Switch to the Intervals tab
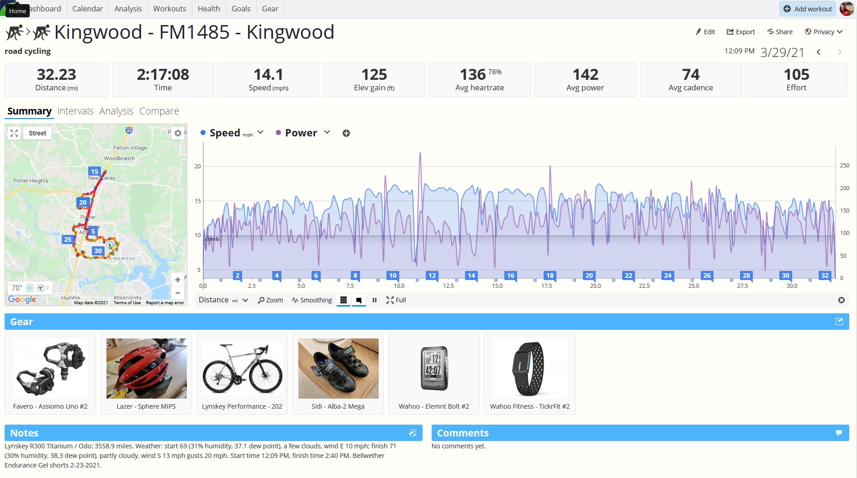Screen dimensions: 857x478 (x=75, y=111)
